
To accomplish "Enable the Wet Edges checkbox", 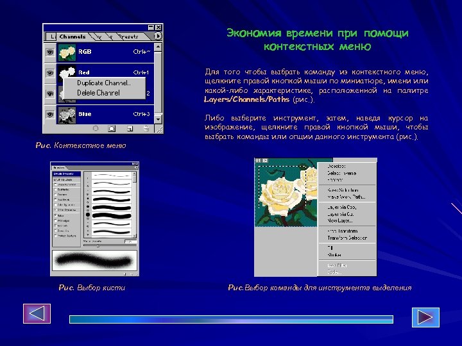I will [x=55, y=220].
